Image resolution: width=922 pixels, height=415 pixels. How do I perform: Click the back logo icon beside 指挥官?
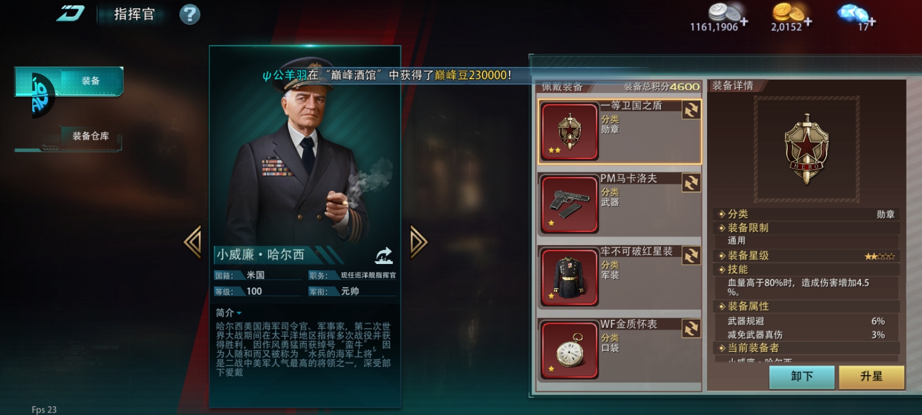point(70,13)
